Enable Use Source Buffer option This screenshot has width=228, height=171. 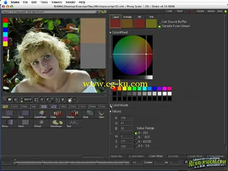[x=159, y=22]
